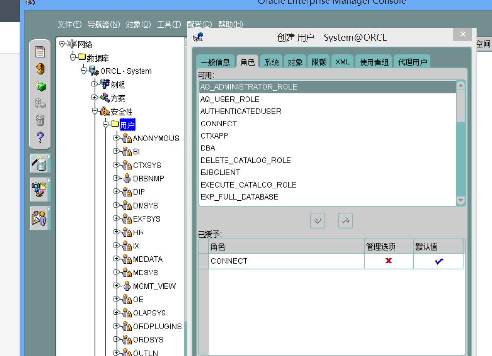Select the granted CONNECT role row

pos(331,261)
